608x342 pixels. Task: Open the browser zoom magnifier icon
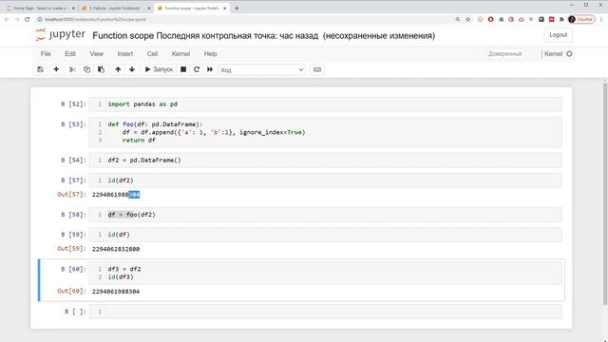[x=458, y=19]
